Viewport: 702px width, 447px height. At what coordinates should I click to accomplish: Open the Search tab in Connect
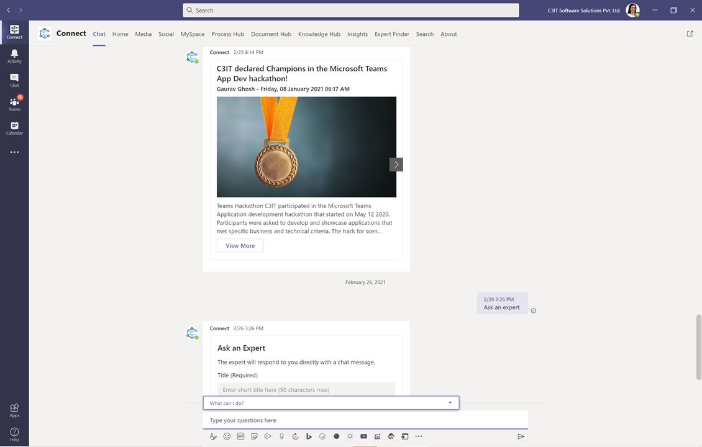point(425,34)
